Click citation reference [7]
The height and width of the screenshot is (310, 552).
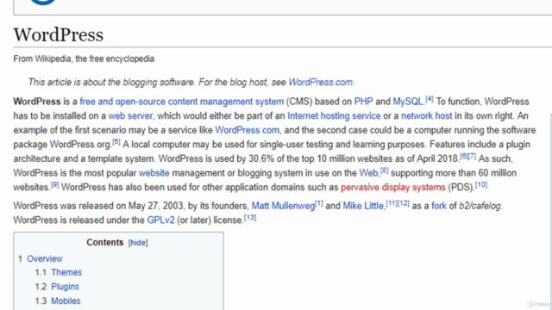[472, 157]
